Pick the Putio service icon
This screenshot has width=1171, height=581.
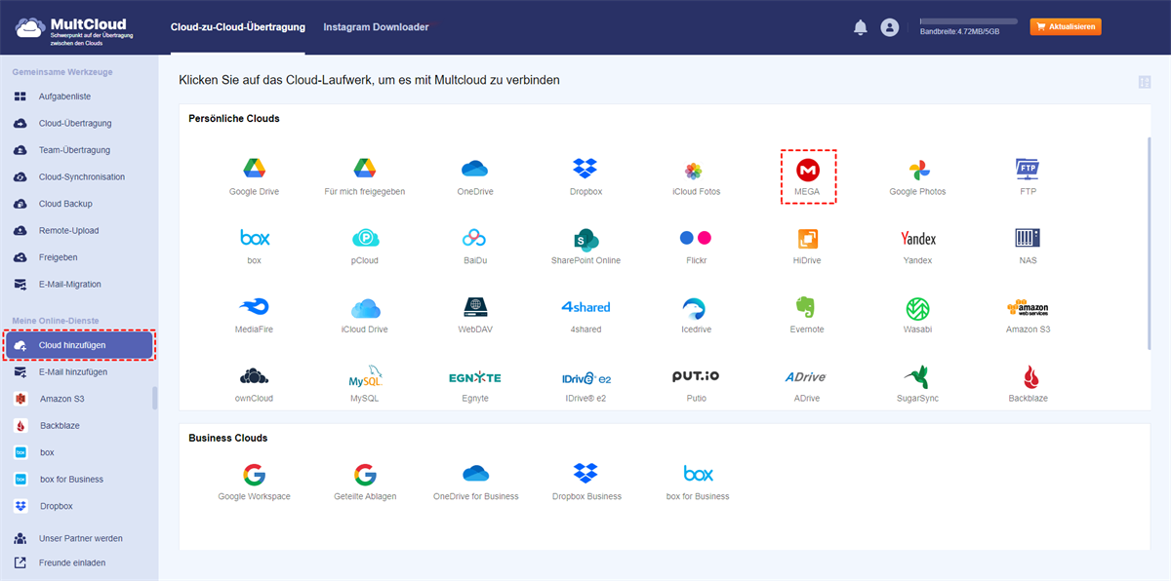pos(696,376)
